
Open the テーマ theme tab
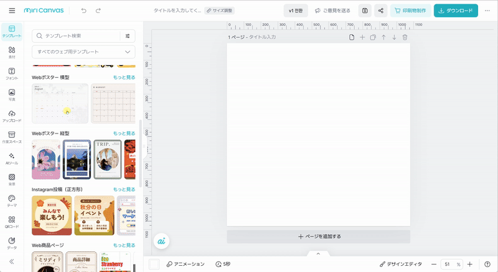(x=12, y=201)
